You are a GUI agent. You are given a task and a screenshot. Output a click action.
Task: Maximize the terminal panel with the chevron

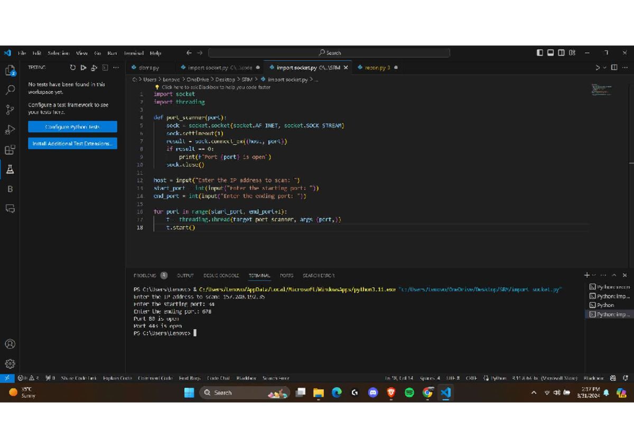pyautogui.click(x=614, y=275)
